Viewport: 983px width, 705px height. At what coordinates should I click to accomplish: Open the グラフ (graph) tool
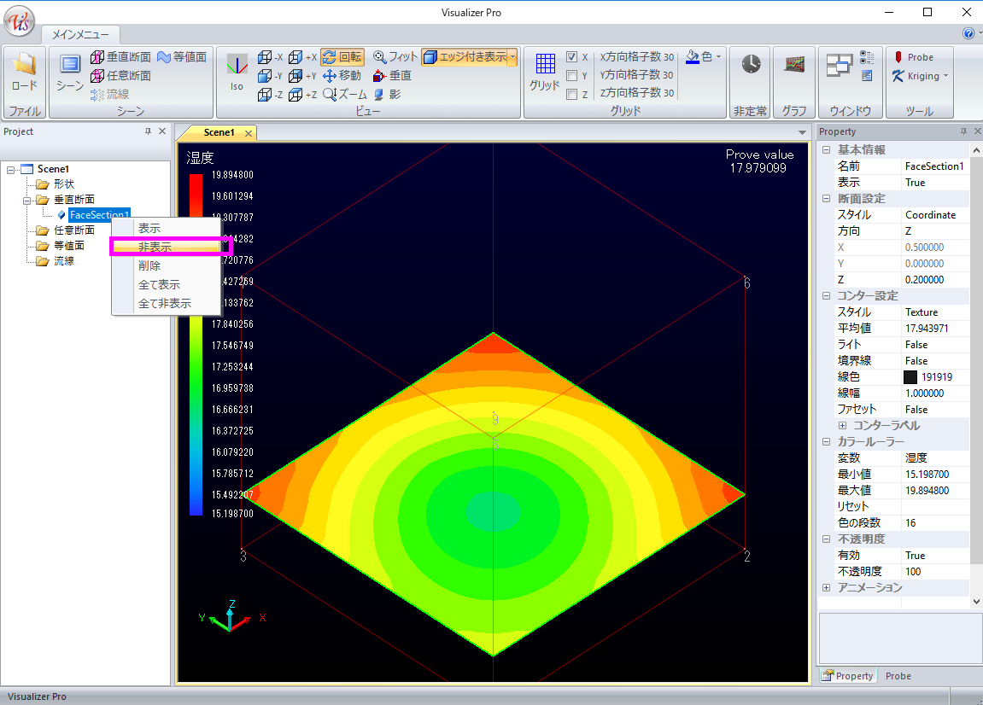click(x=794, y=65)
